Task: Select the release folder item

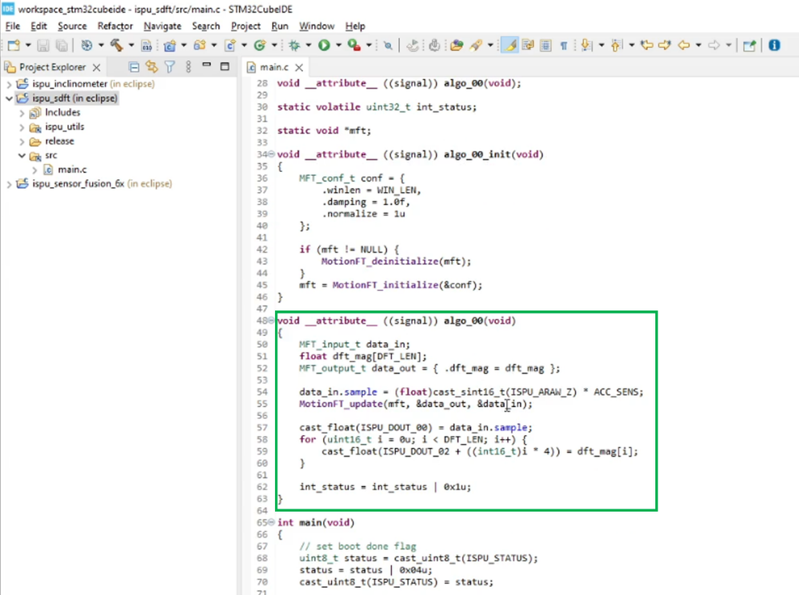Action: [59, 141]
